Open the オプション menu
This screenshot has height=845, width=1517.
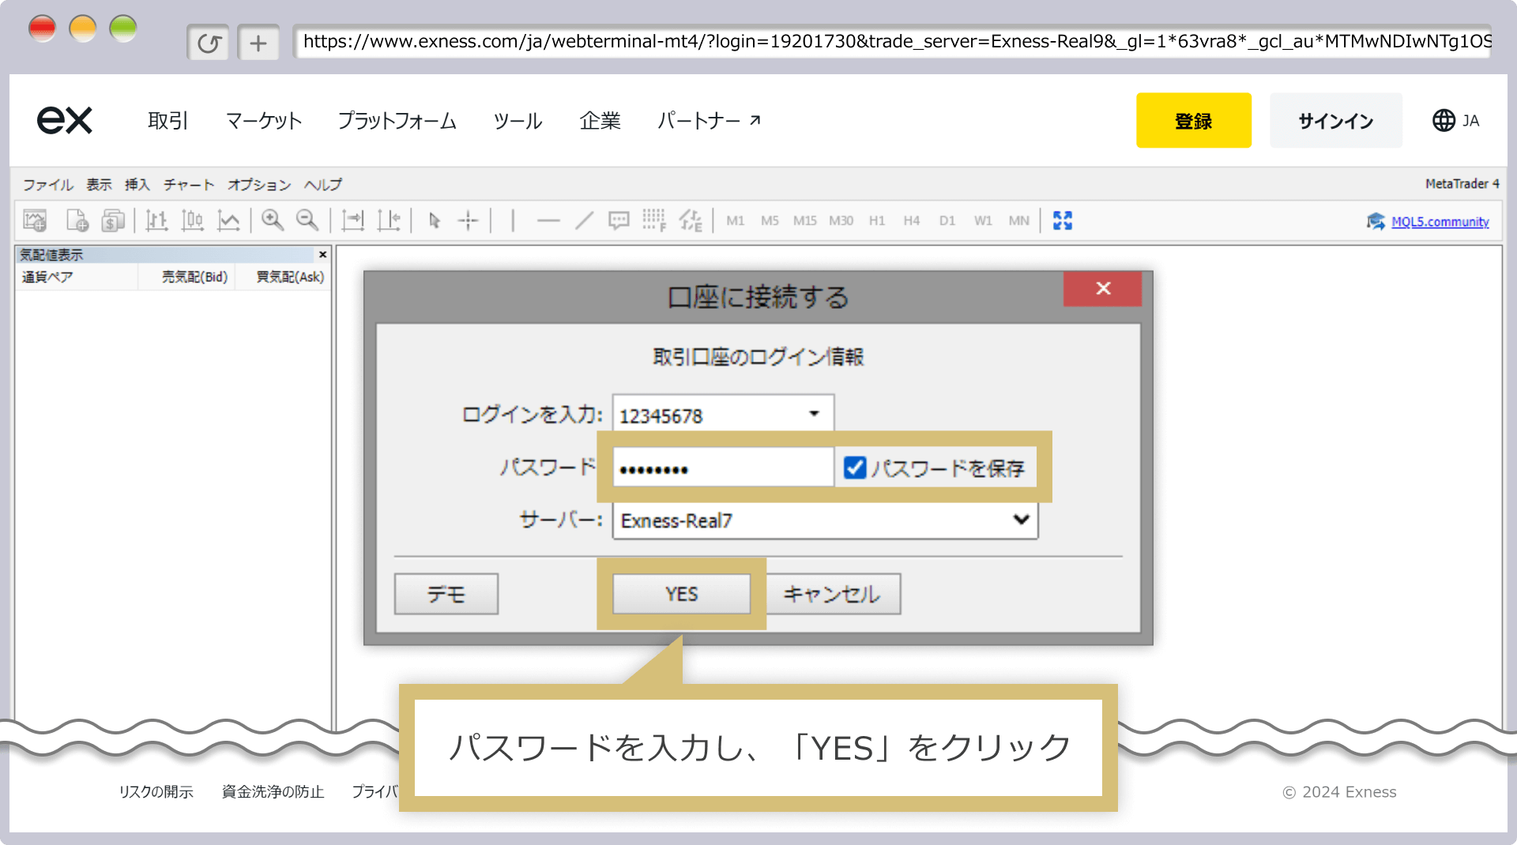[x=259, y=185]
